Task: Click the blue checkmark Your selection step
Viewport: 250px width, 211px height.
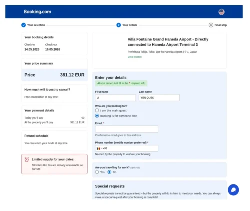Action: [23, 25]
